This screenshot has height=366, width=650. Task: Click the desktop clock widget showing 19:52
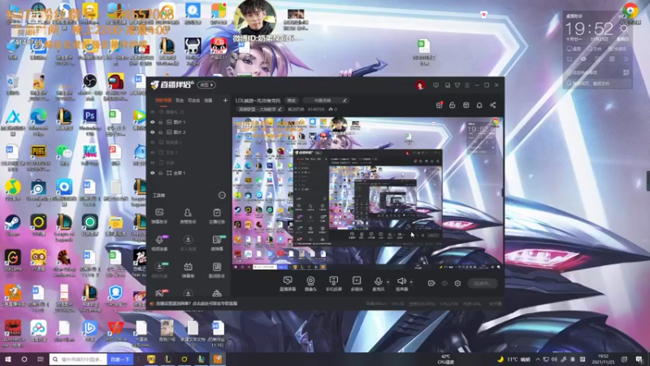pyautogui.click(x=589, y=29)
